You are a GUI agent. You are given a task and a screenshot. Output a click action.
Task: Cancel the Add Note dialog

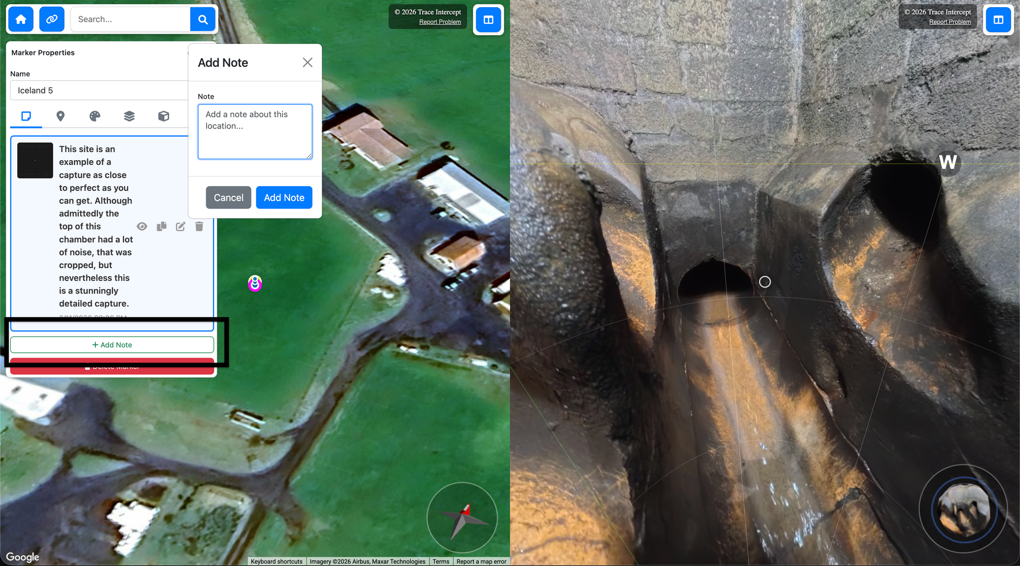coord(228,197)
